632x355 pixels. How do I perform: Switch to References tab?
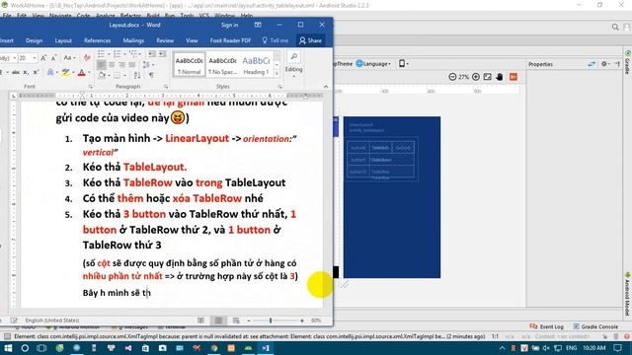97,40
